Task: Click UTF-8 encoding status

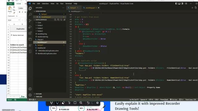Action: pos(151,100)
